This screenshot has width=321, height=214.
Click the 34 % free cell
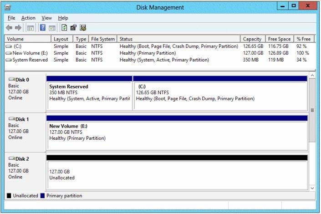click(x=301, y=60)
